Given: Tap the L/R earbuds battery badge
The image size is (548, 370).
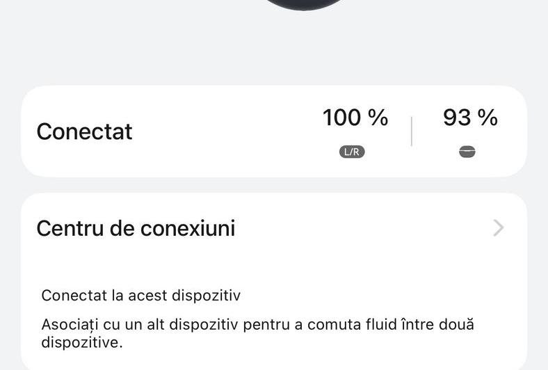Looking at the screenshot, I should [352, 152].
